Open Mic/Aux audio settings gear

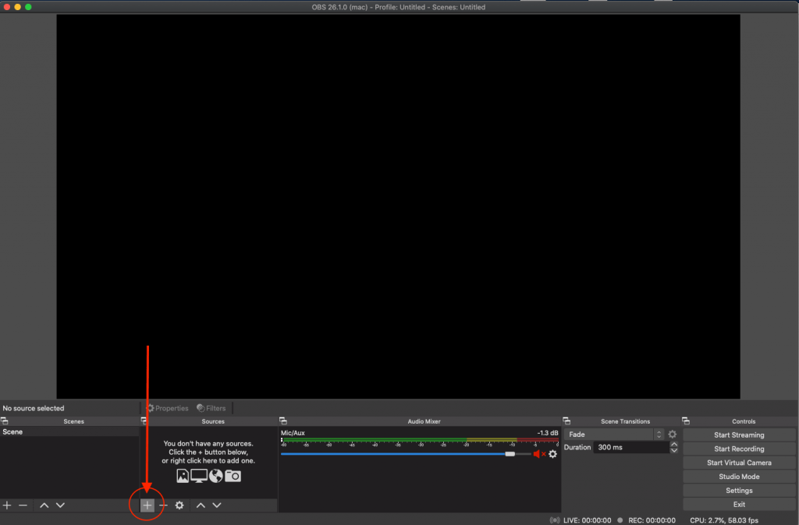553,454
